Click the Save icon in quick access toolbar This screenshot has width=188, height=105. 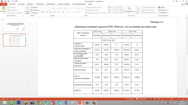point(5,1)
